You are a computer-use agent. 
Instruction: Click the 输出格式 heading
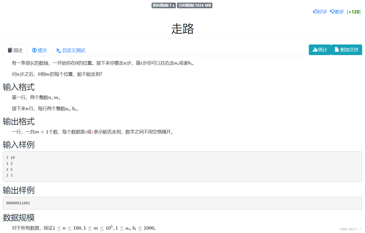tap(19, 122)
